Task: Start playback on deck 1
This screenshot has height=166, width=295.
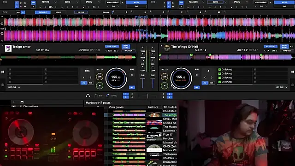Action: coord(100,86)
